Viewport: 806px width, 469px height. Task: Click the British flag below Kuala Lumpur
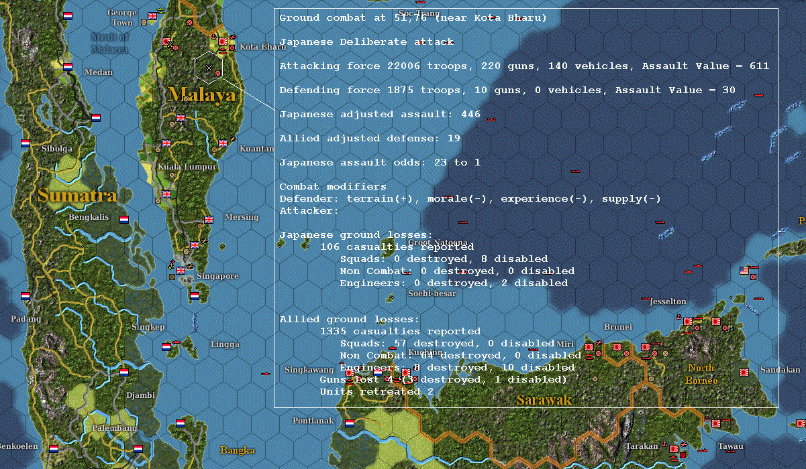pos(166,194)
